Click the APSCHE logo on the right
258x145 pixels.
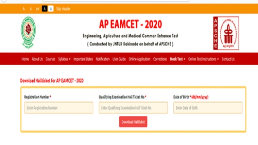(x=226, y=33)
